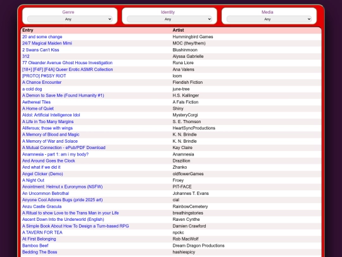Open 'AIdol: Artificial Intelligence Idol' entry
Screen dimensions: 342x257
tap(51, 115)
